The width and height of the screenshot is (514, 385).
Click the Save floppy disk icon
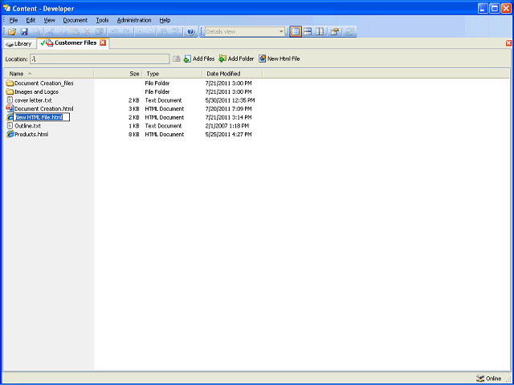(x=24, y=32)
